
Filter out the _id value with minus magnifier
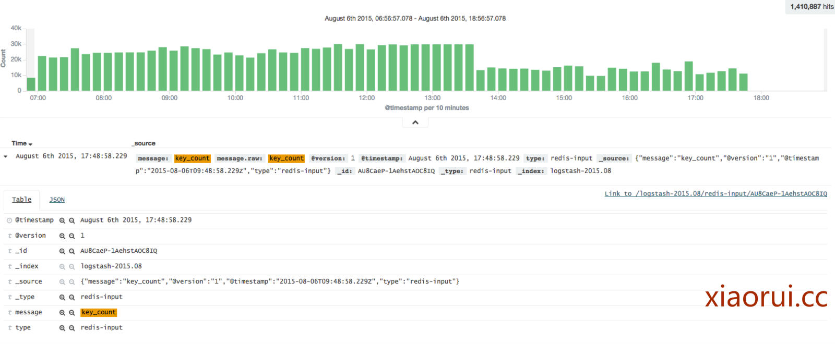click(72, 251)
